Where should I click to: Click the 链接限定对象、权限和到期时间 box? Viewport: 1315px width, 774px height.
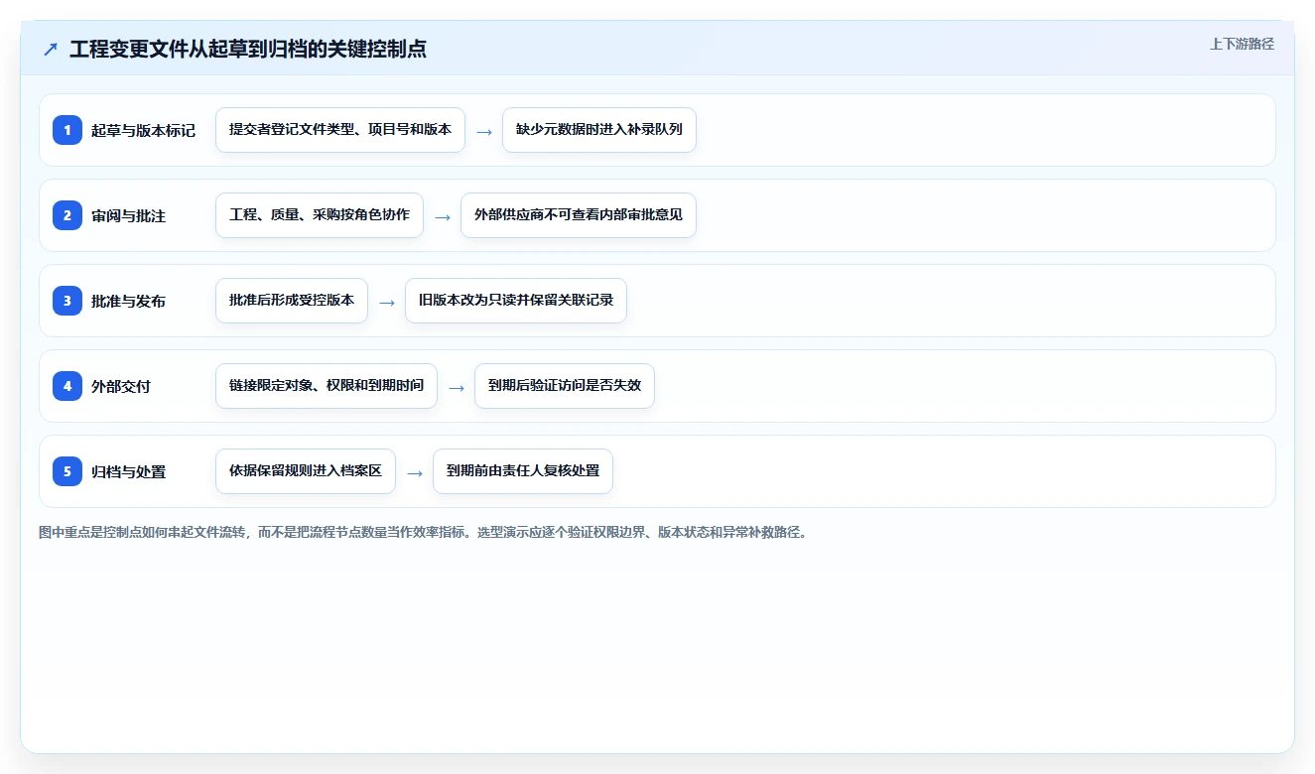[327, 386]
